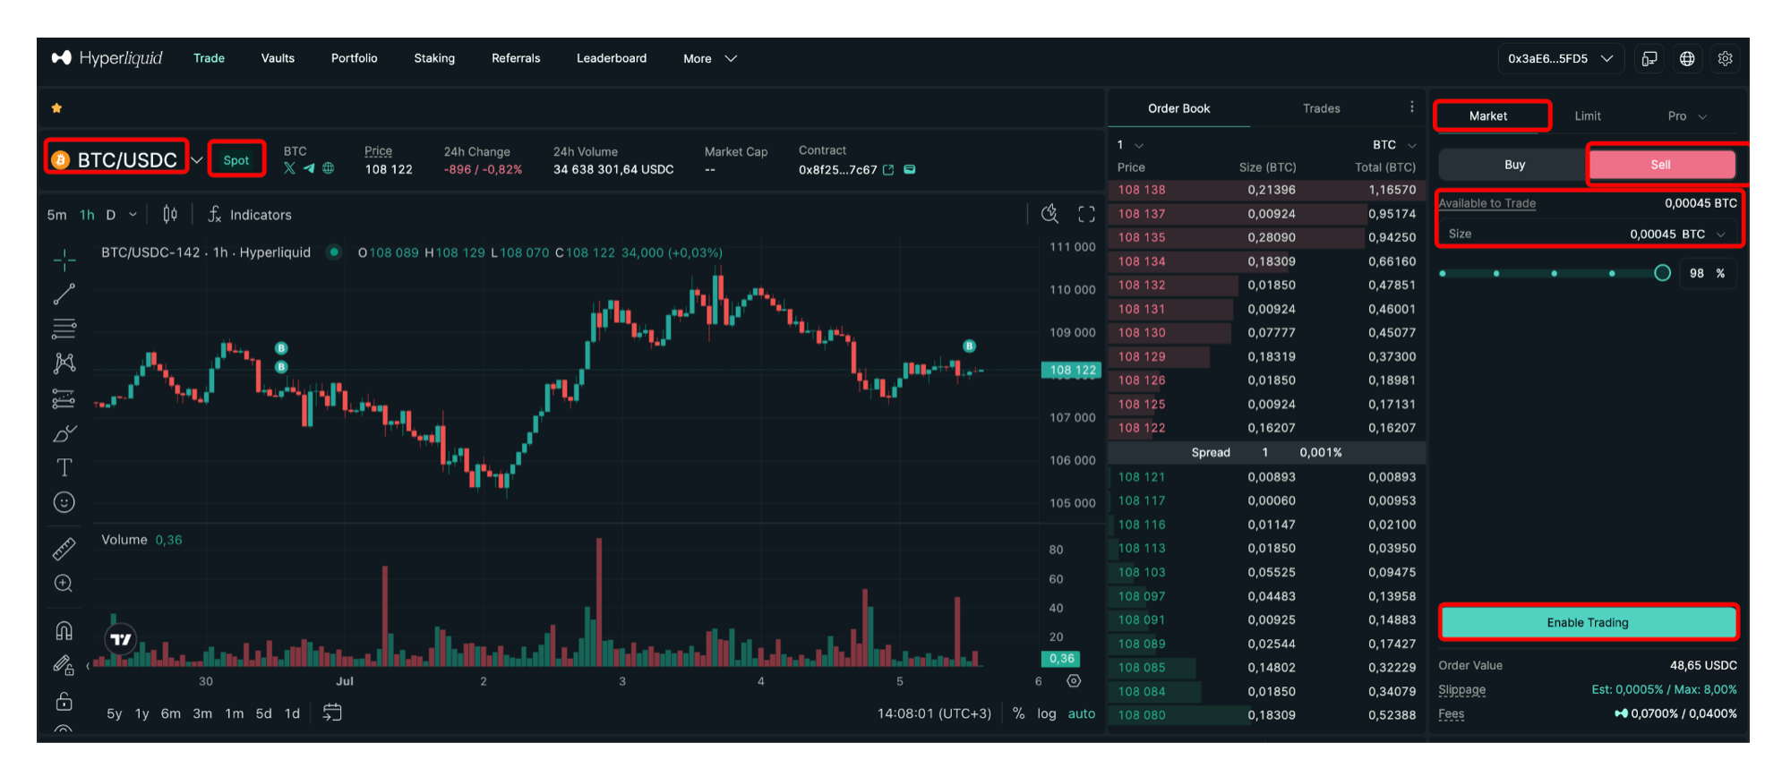Open the More navigation dropdown

tap(709, 59)
